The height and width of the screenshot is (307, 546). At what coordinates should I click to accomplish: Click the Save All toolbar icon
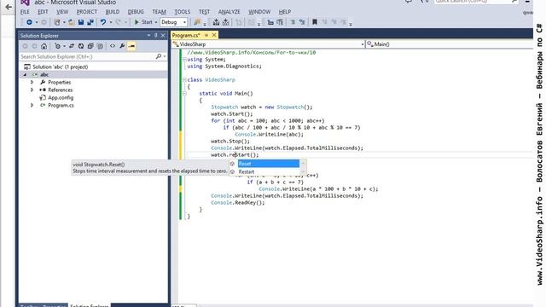tap(90, 22)
